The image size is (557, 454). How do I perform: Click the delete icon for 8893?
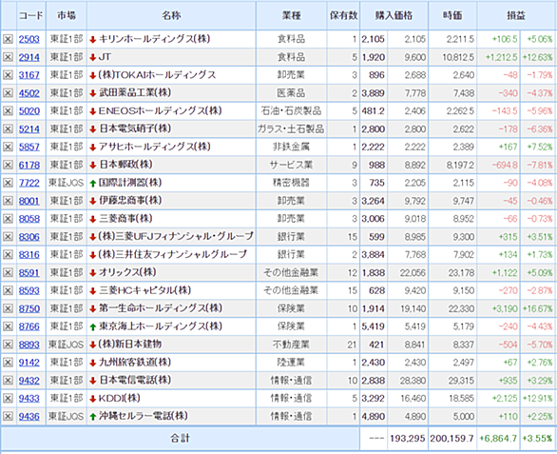click(x=8, y=345)
